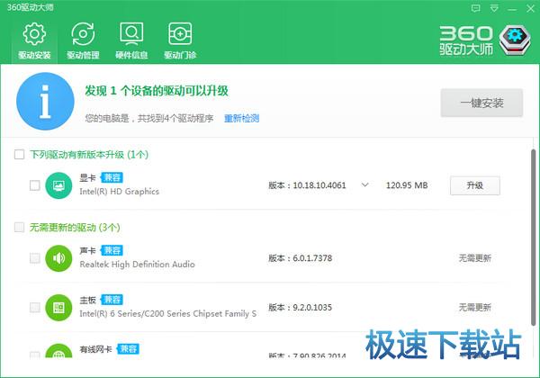Expand the version dropdown for 10.18.10.4061

365,185
